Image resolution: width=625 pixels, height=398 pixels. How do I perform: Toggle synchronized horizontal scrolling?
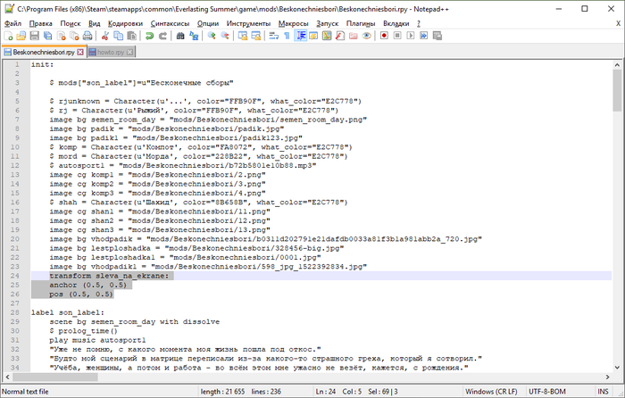pos(256,36)
